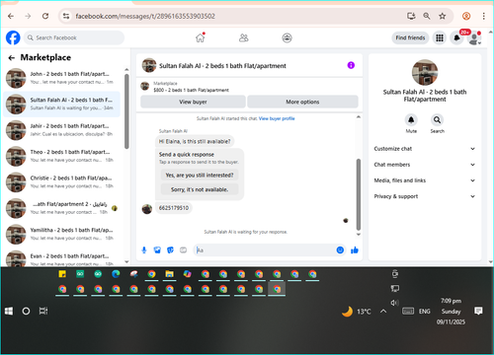The width and height of the screenshot is (494, 355).
Task: Open Chrome zoom magnifier icon
Action: point(427,16)
